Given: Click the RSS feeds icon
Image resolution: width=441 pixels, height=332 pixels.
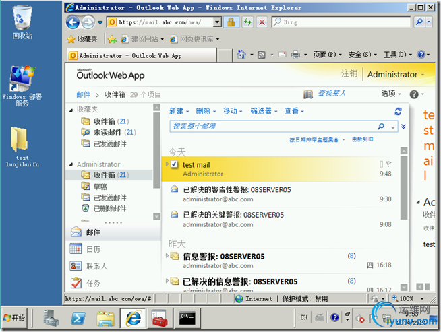Looking at the screenshot, I should (262, 55).
